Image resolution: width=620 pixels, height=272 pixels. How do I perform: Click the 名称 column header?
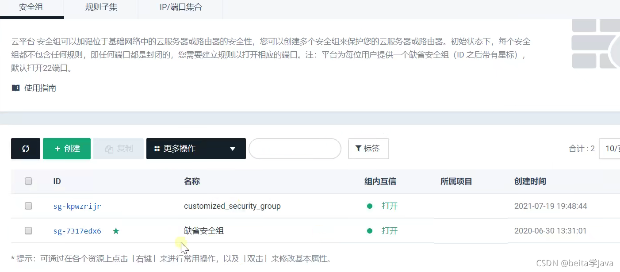(x=192, y=181)
